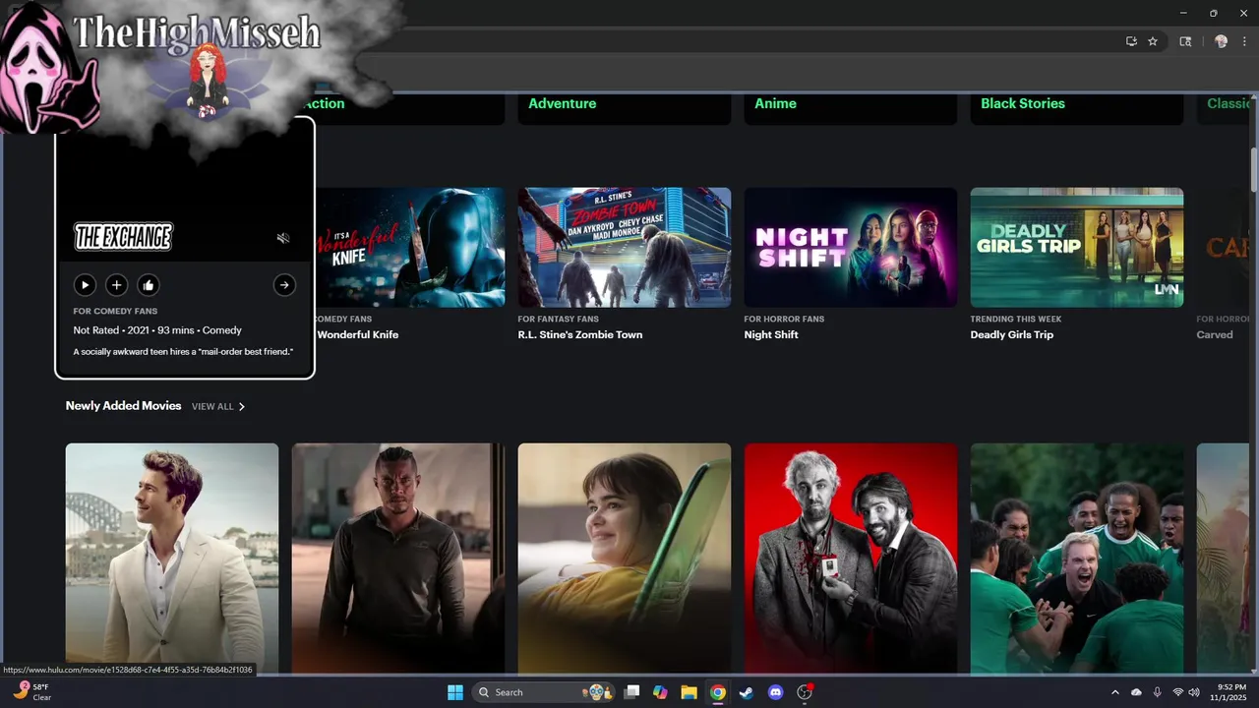Open poster with man in gray henley
The width and height of the screenshot is (1259, 708).
(x=398, y=558)
